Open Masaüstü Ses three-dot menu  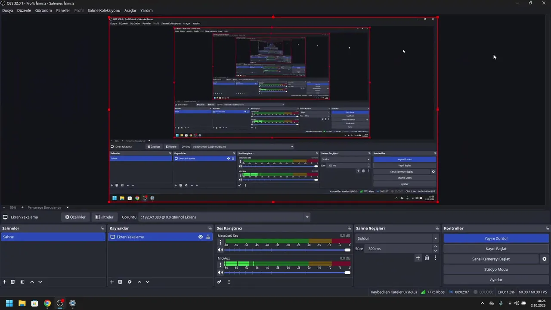click(x=220, y=242)
